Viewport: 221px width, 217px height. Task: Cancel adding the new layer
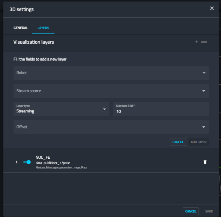tap(178, 142)
